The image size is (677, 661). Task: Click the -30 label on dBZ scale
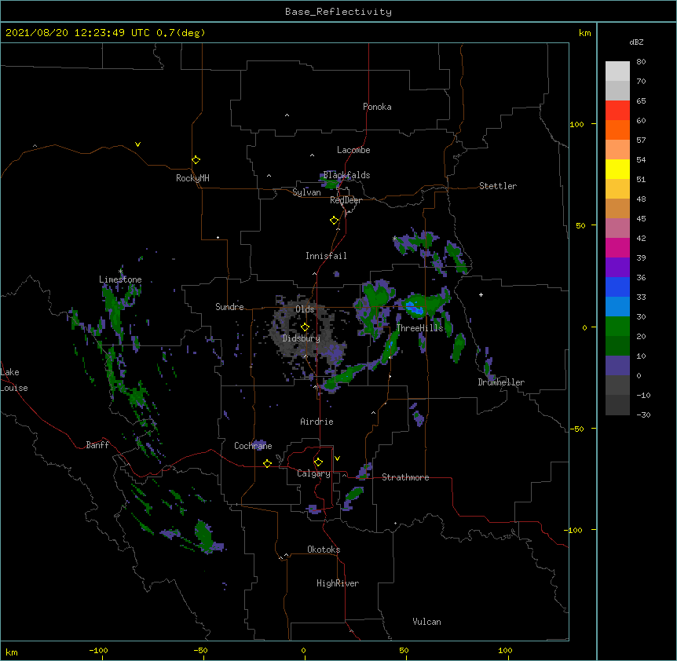(643, 414)
